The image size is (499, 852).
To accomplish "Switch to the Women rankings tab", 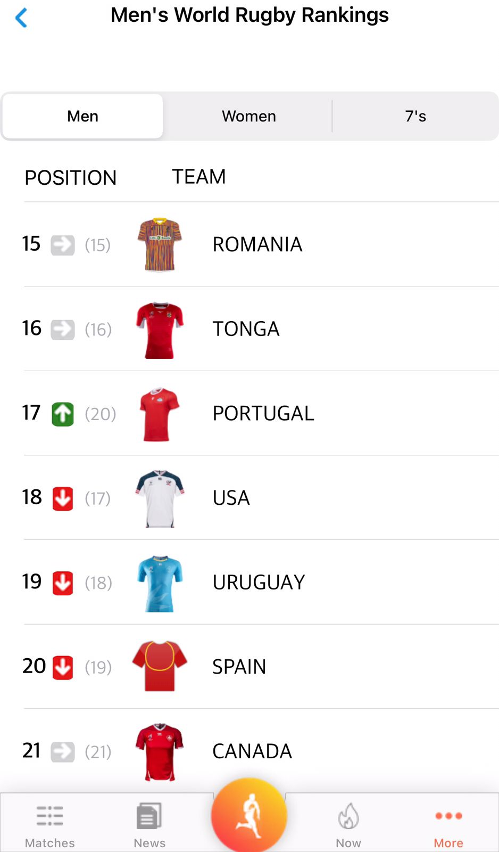I will click(249, 116).
